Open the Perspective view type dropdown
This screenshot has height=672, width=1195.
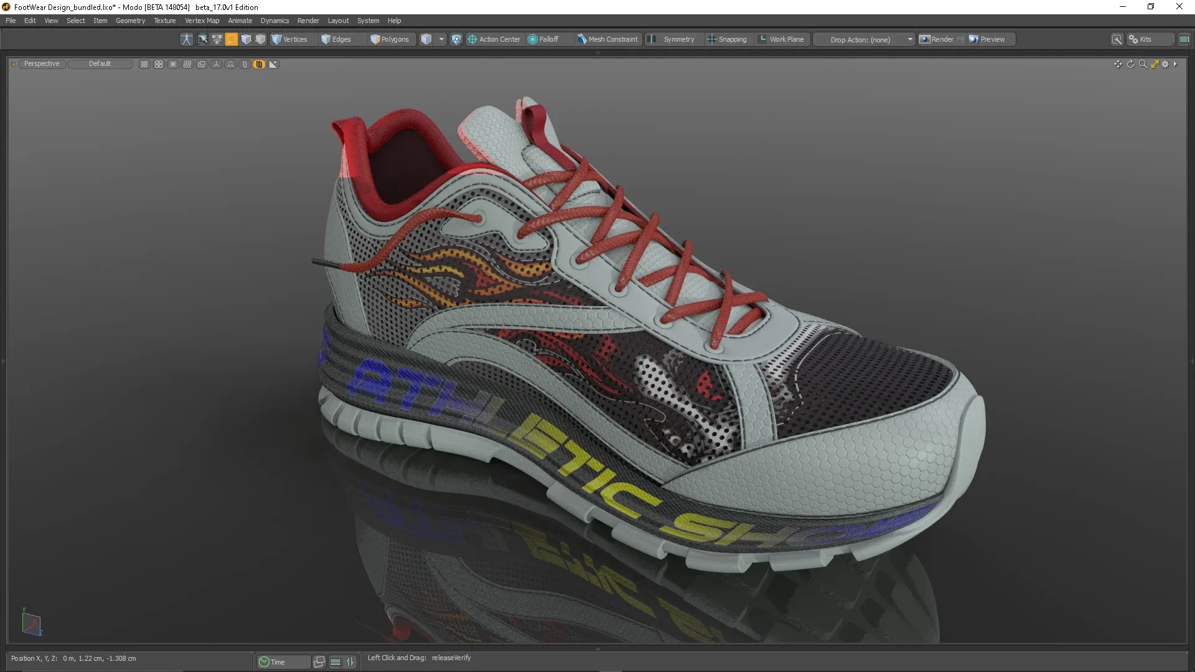(42, 64)
